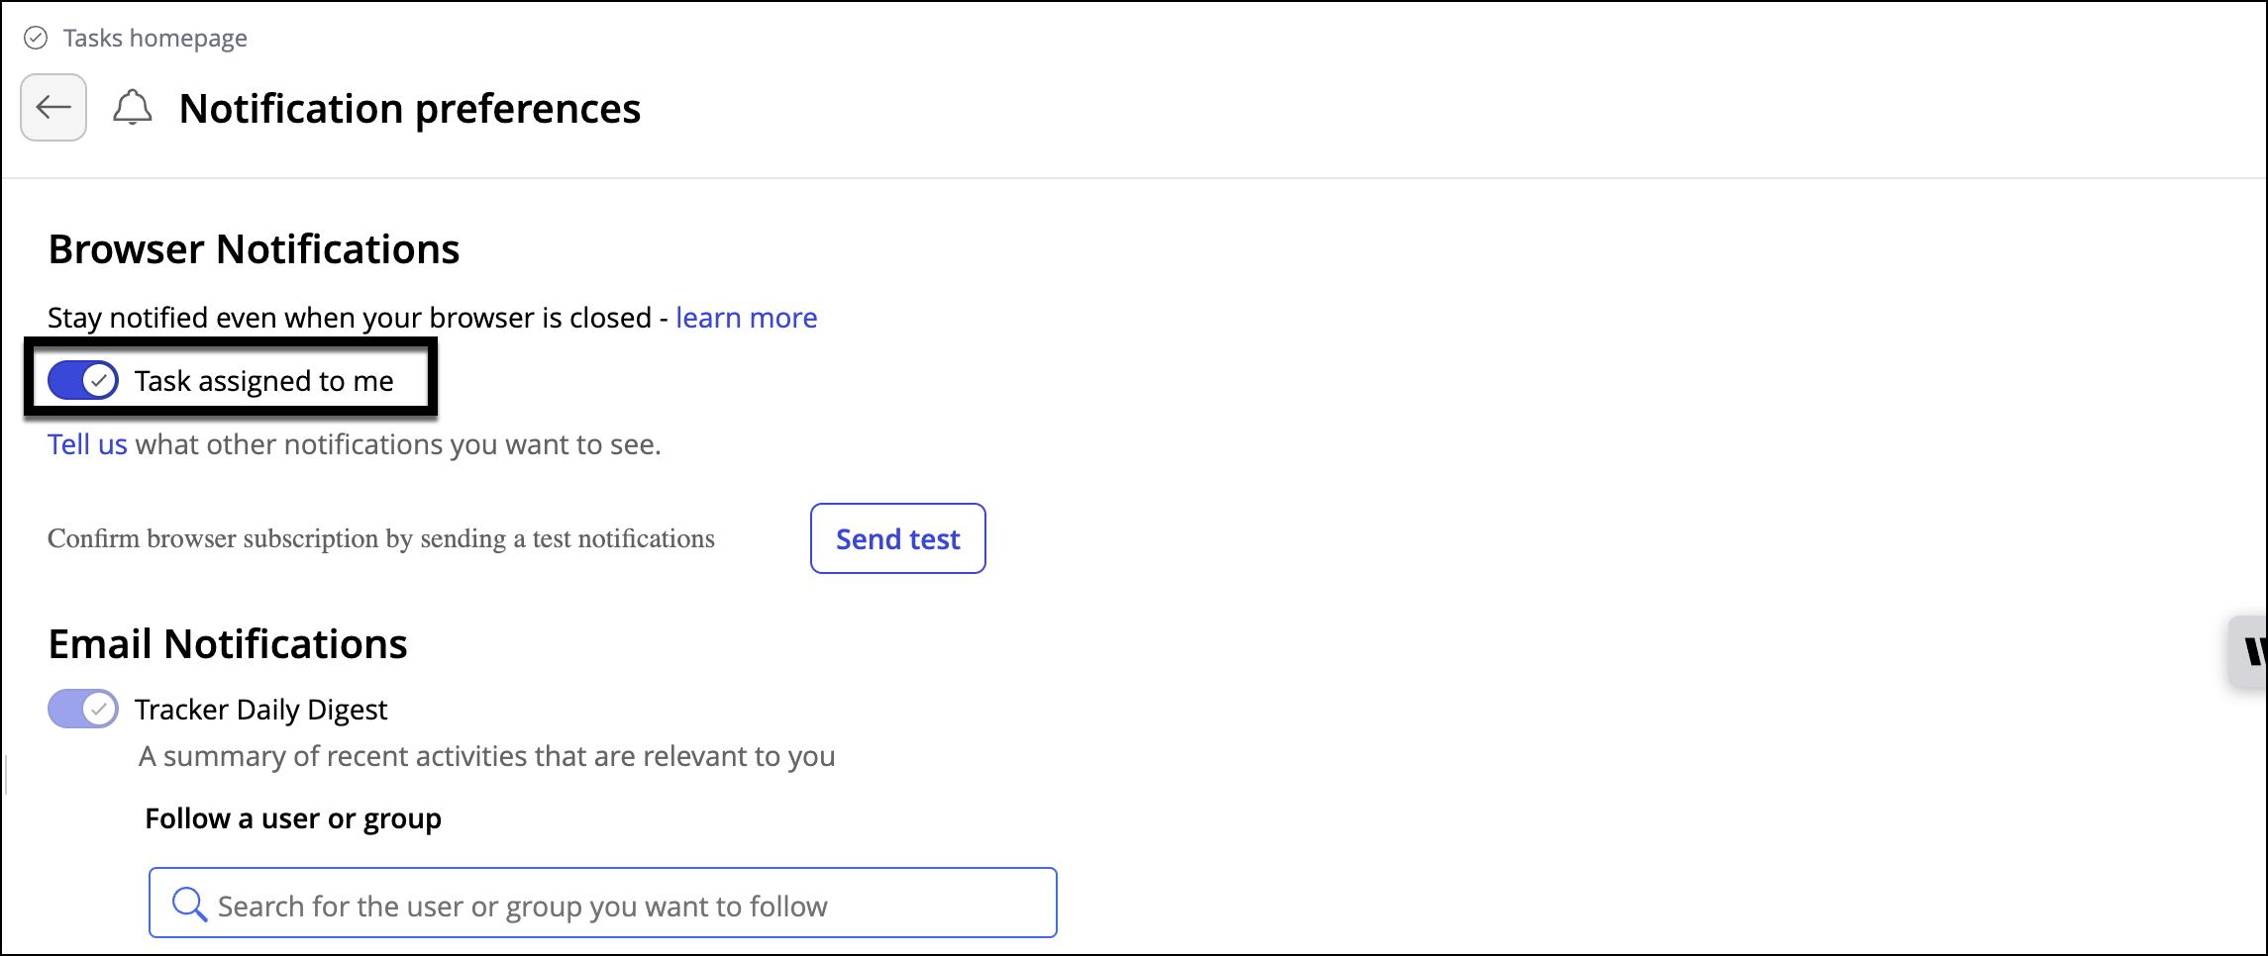Select the Browser Notifications heading

(254, 249)
